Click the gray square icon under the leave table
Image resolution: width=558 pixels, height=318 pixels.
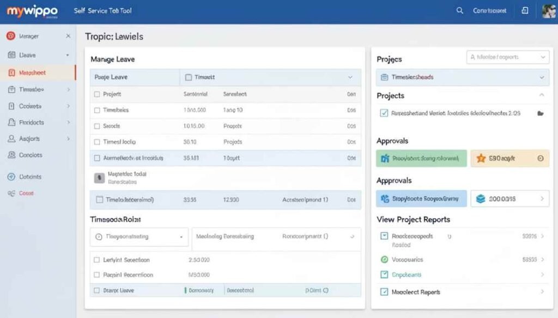99,178
